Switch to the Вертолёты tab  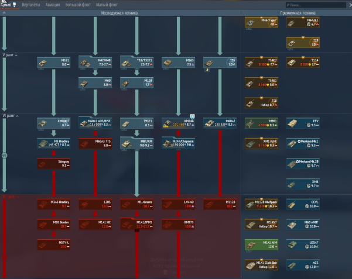(32, 4)
